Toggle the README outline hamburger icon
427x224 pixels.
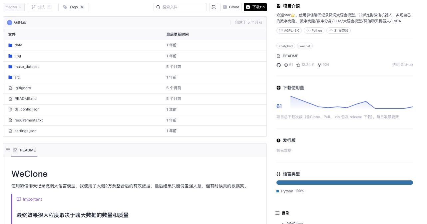click(x=8, y=150)
